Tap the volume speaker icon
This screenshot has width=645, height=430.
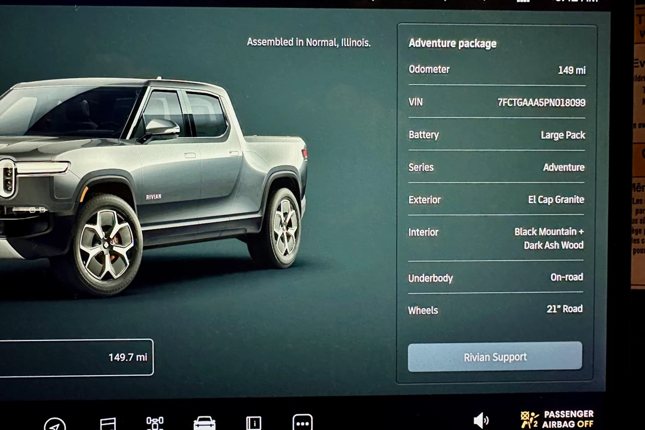(x=481, y=420)
